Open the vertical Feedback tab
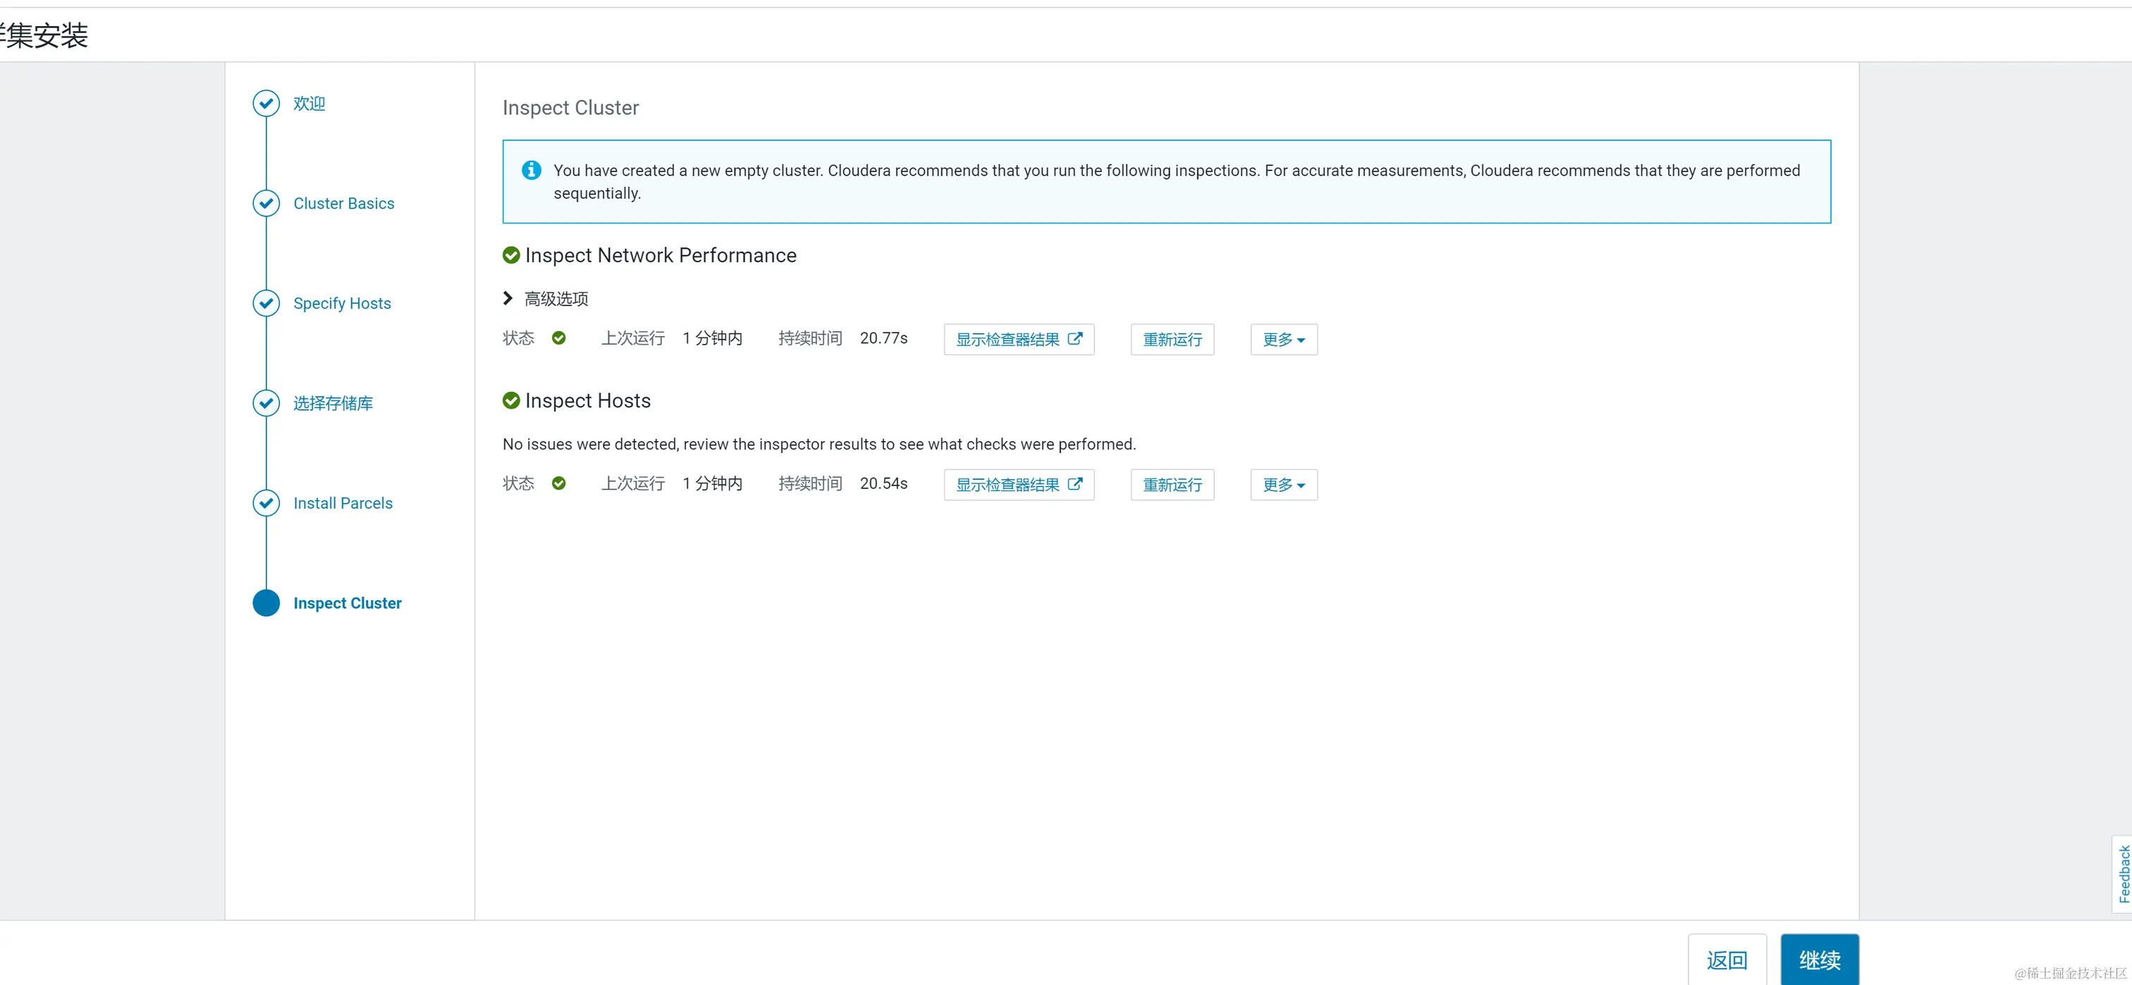Viewport: 2132px width, 985px height. pyautogui.click(x=2123, y=874)
